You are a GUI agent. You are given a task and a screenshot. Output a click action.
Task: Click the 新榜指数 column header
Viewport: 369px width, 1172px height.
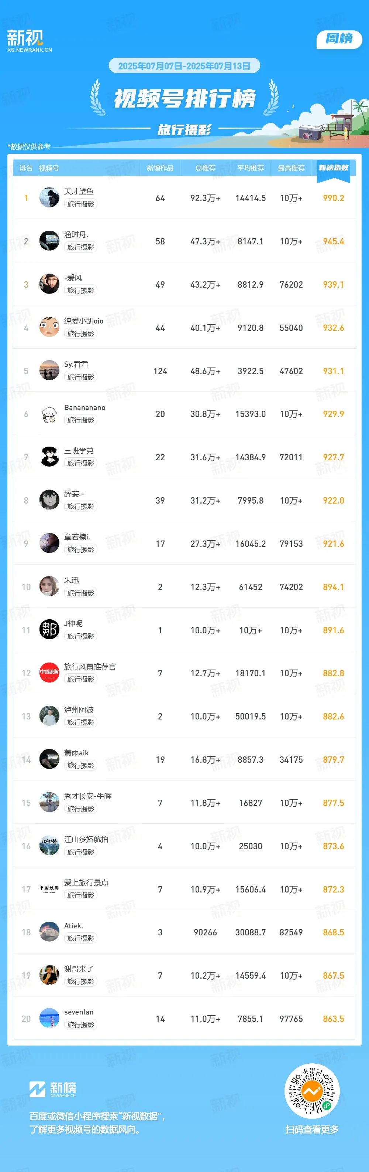tap(334, 168)
